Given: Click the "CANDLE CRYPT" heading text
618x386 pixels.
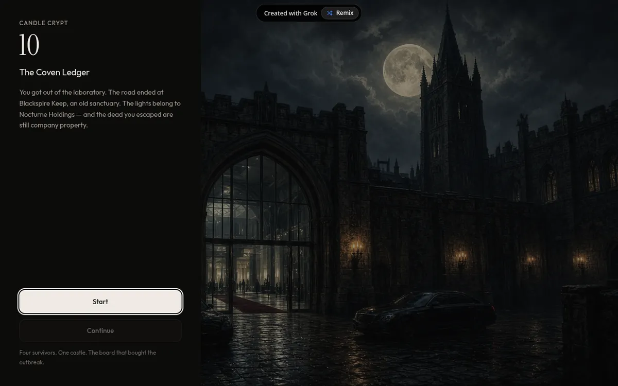Looking at the screenshot, I should click(x=44, y=23).
